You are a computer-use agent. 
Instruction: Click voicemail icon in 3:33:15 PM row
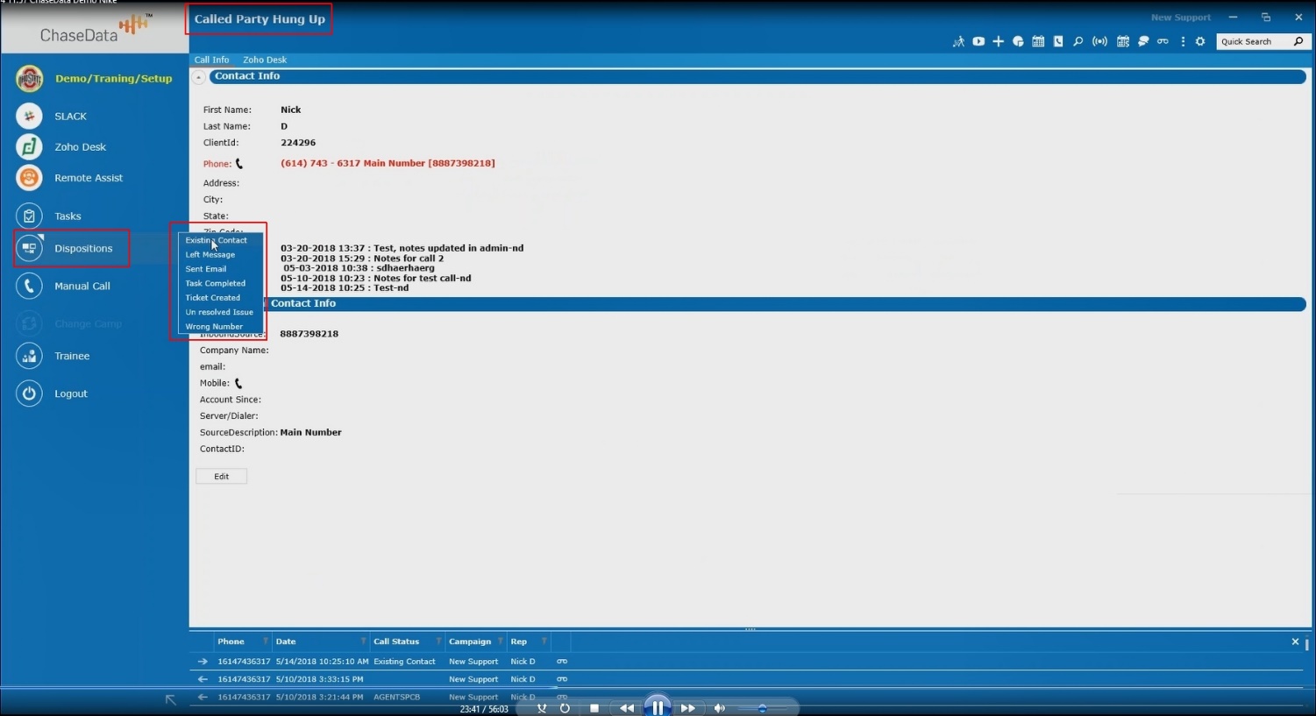(562, 679)
